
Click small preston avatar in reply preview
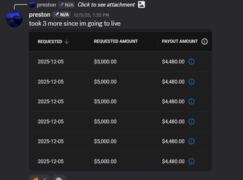tap(32, 4)
